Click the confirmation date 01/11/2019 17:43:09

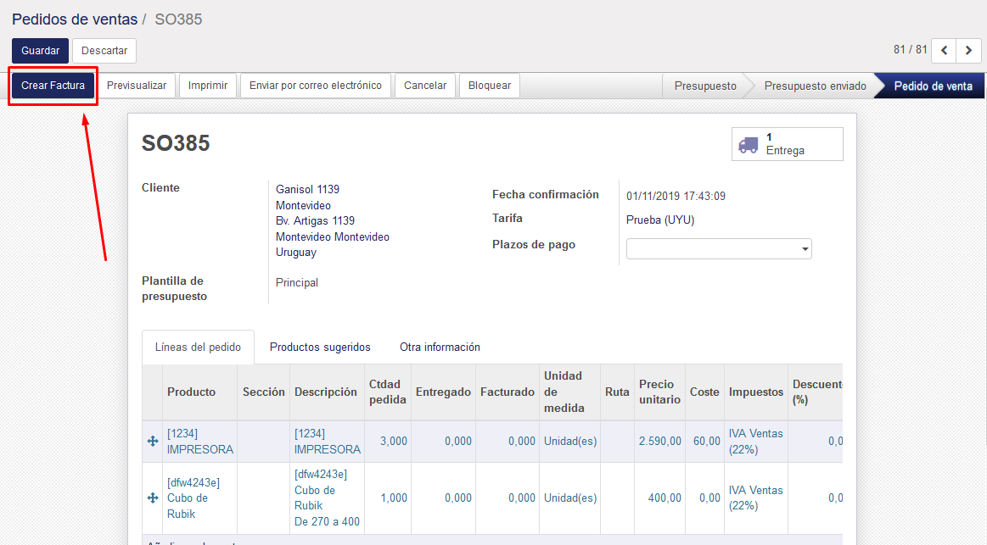point(676,196)
